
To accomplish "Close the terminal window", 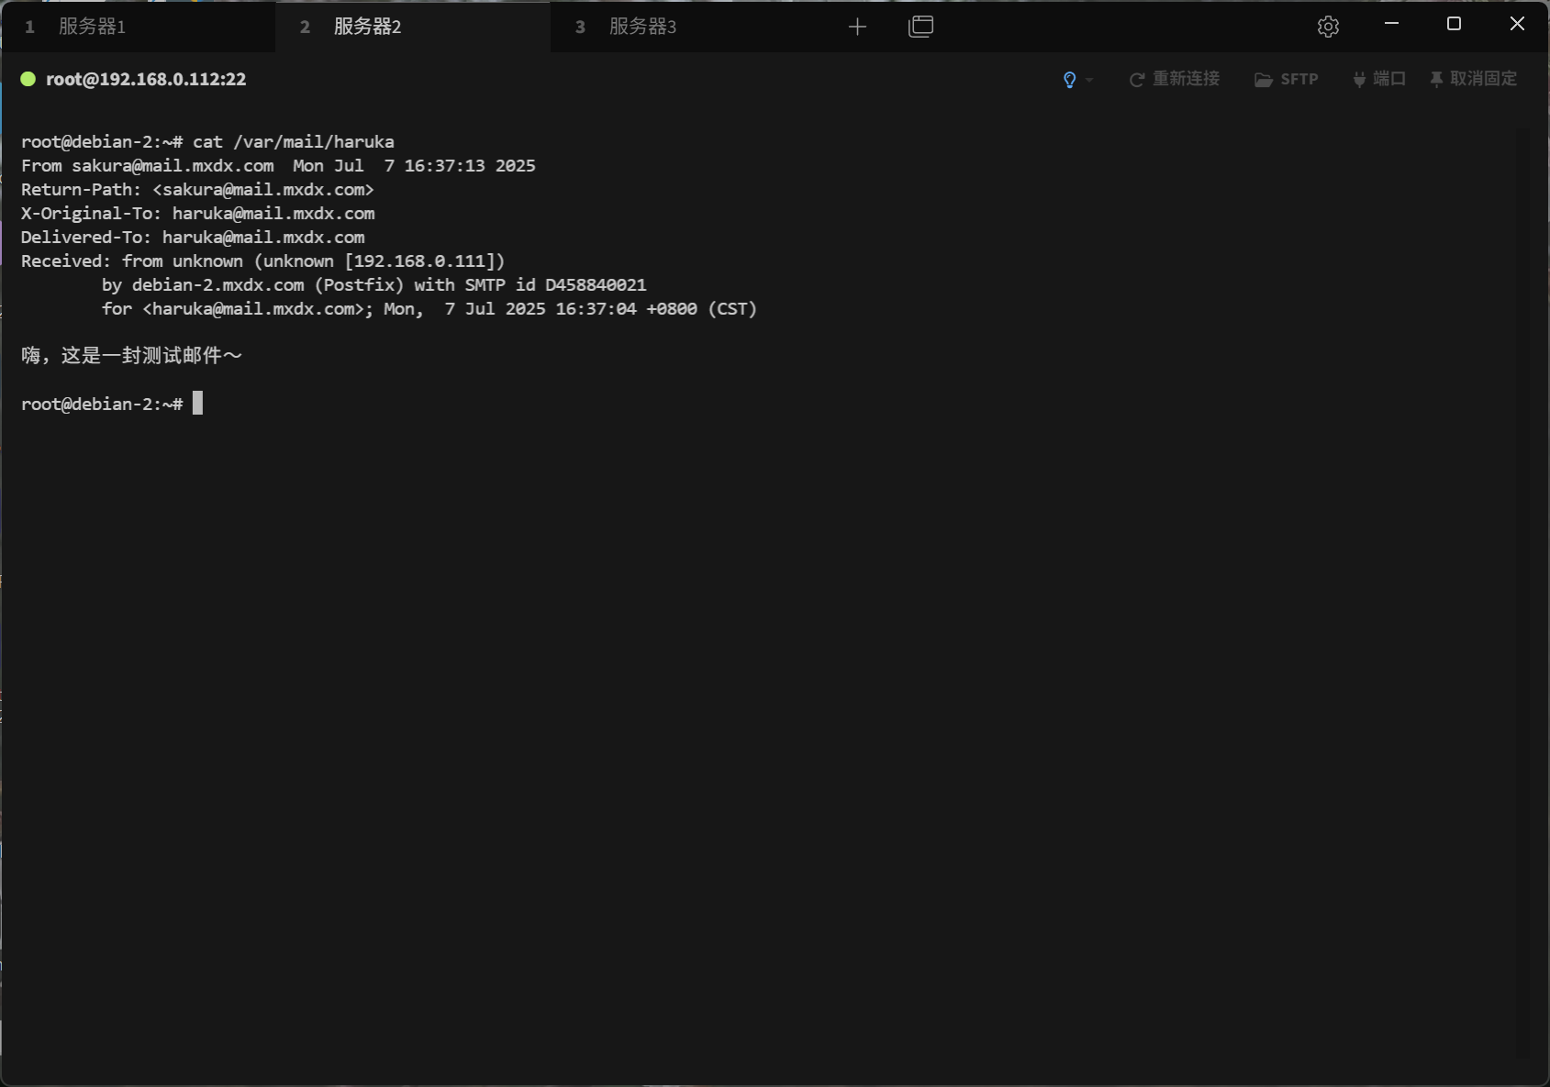I will click(1517, 25).
